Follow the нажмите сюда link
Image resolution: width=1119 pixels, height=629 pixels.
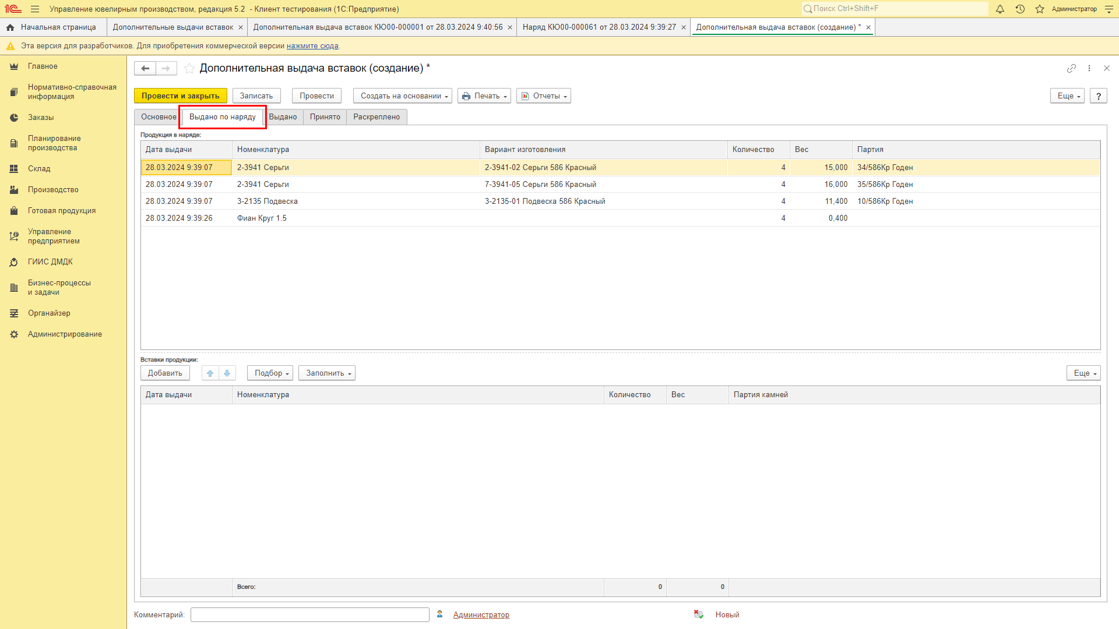click(312, 46)
